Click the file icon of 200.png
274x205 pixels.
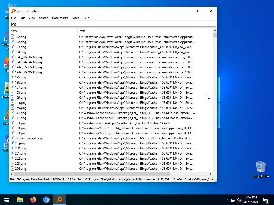click(12, 148)
